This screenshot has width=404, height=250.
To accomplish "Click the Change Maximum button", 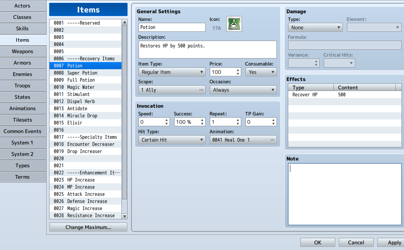I will [x=88, y=227].
